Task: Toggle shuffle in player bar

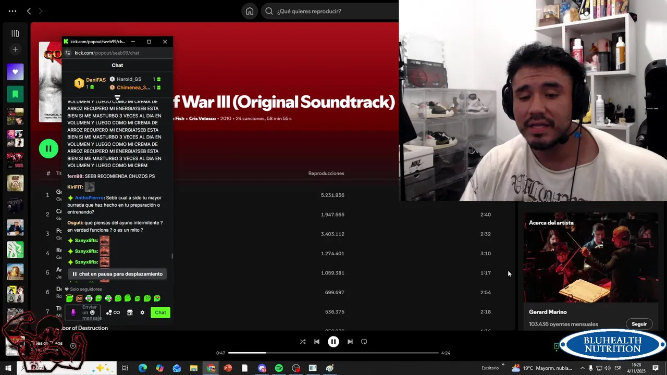Action: (303, 342)
